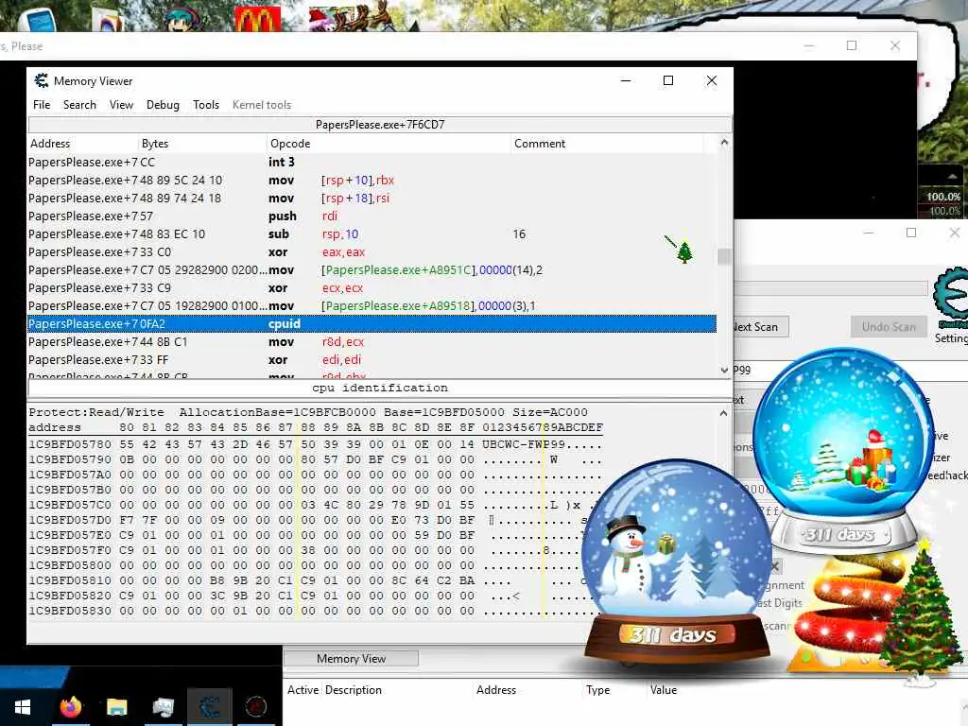Select the 'xor edi,edi' instruction row
Viewport: 968px width, 726px height.
[372, 359]
